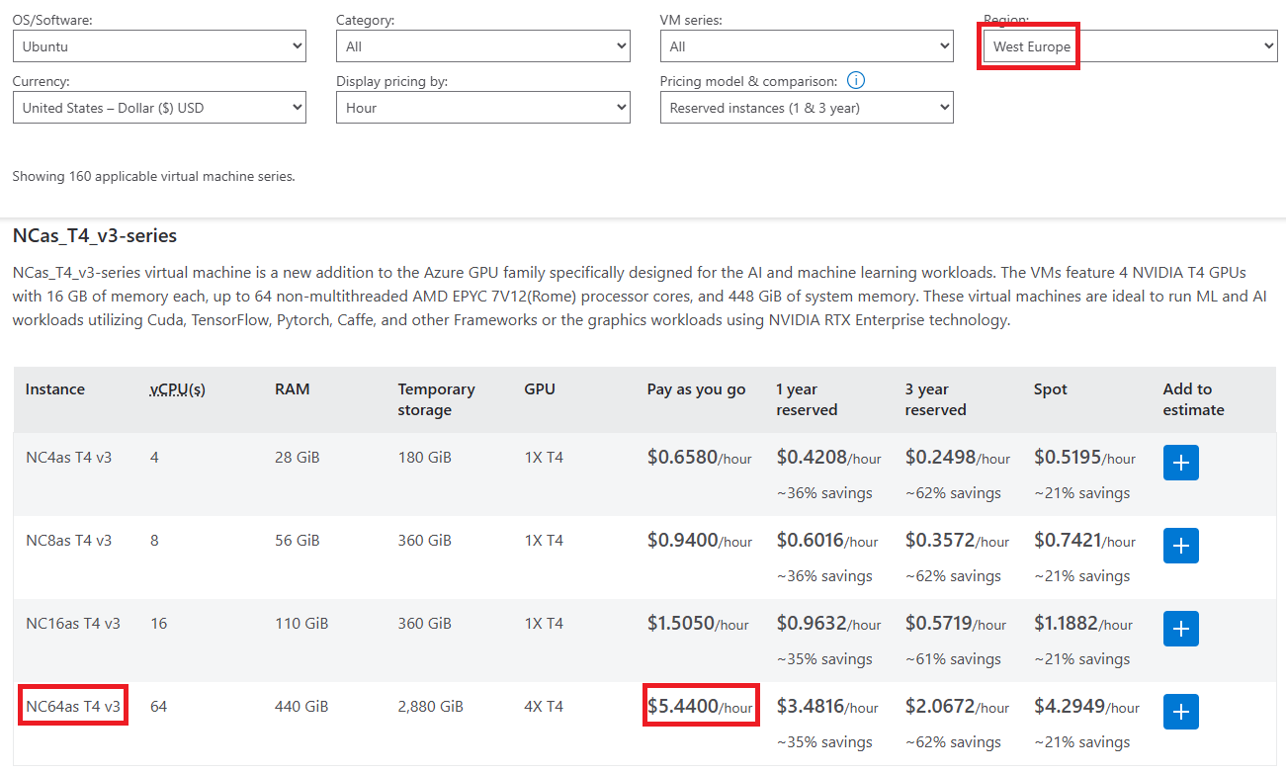
Task: Add NC16as T4 v3 to estimate
Action: pyautogui.click(x=1181, y=629)
